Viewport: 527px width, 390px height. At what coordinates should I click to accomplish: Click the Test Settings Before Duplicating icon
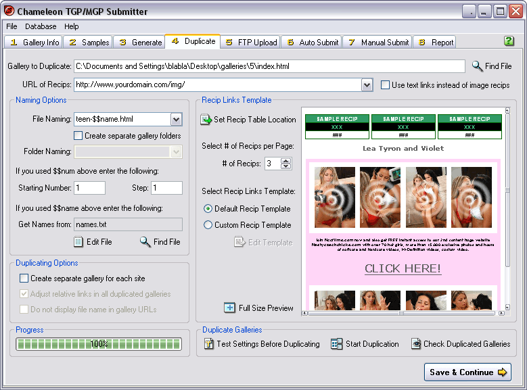point(209,344)
